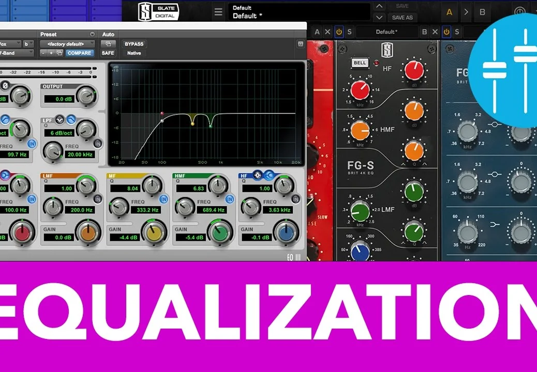The image size is (537, 372).
Task: Click the green LMF Q knob
Action: point(414,231)
